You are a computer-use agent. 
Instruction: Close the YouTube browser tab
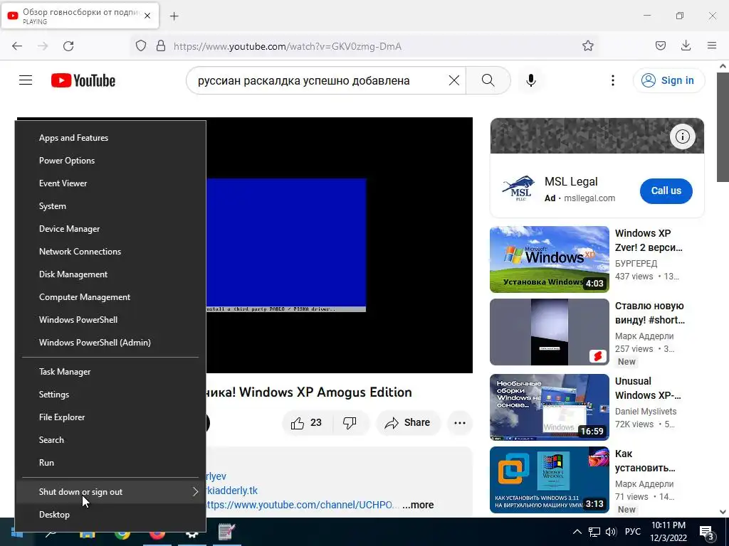pos(147,16)
